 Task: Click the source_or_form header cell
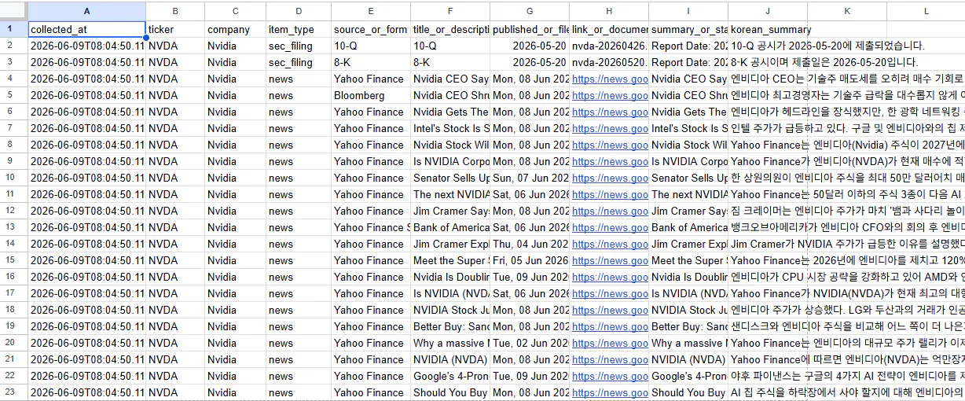[371, 30]
